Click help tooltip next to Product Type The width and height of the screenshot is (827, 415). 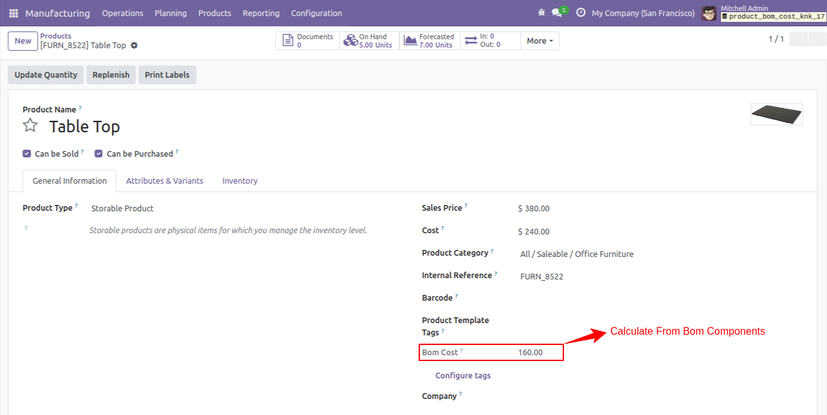click(x=77, y=206)
